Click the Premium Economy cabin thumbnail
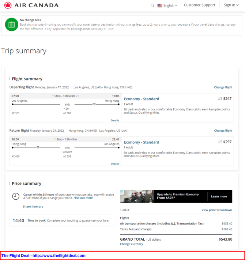This screenshot has height=260, width=245. click(137, 196)
